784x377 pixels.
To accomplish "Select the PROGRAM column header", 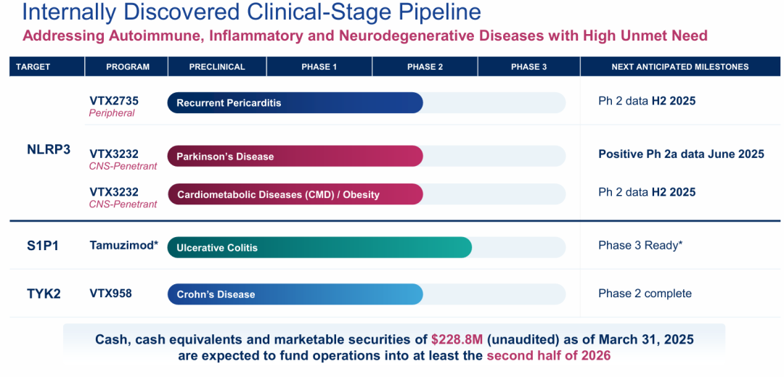I will click(128, 67).
